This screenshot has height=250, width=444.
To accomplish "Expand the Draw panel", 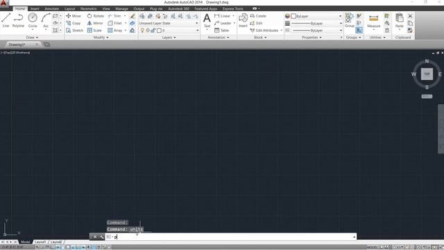I will pos(32,37).
